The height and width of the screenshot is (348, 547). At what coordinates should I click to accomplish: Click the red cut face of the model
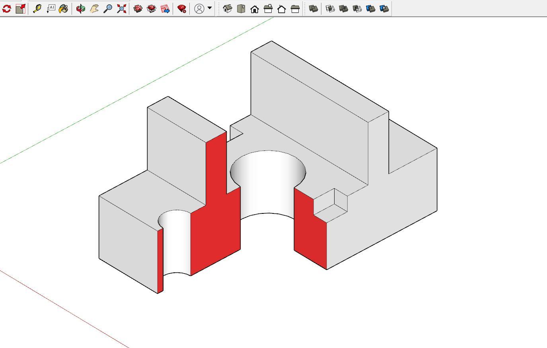coord(217,223)
